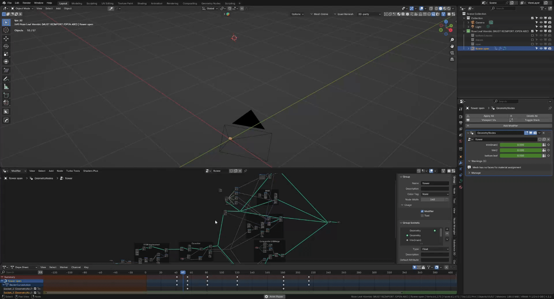Click the Add Modifier button

pyautogui.click(x=509, y=126)
